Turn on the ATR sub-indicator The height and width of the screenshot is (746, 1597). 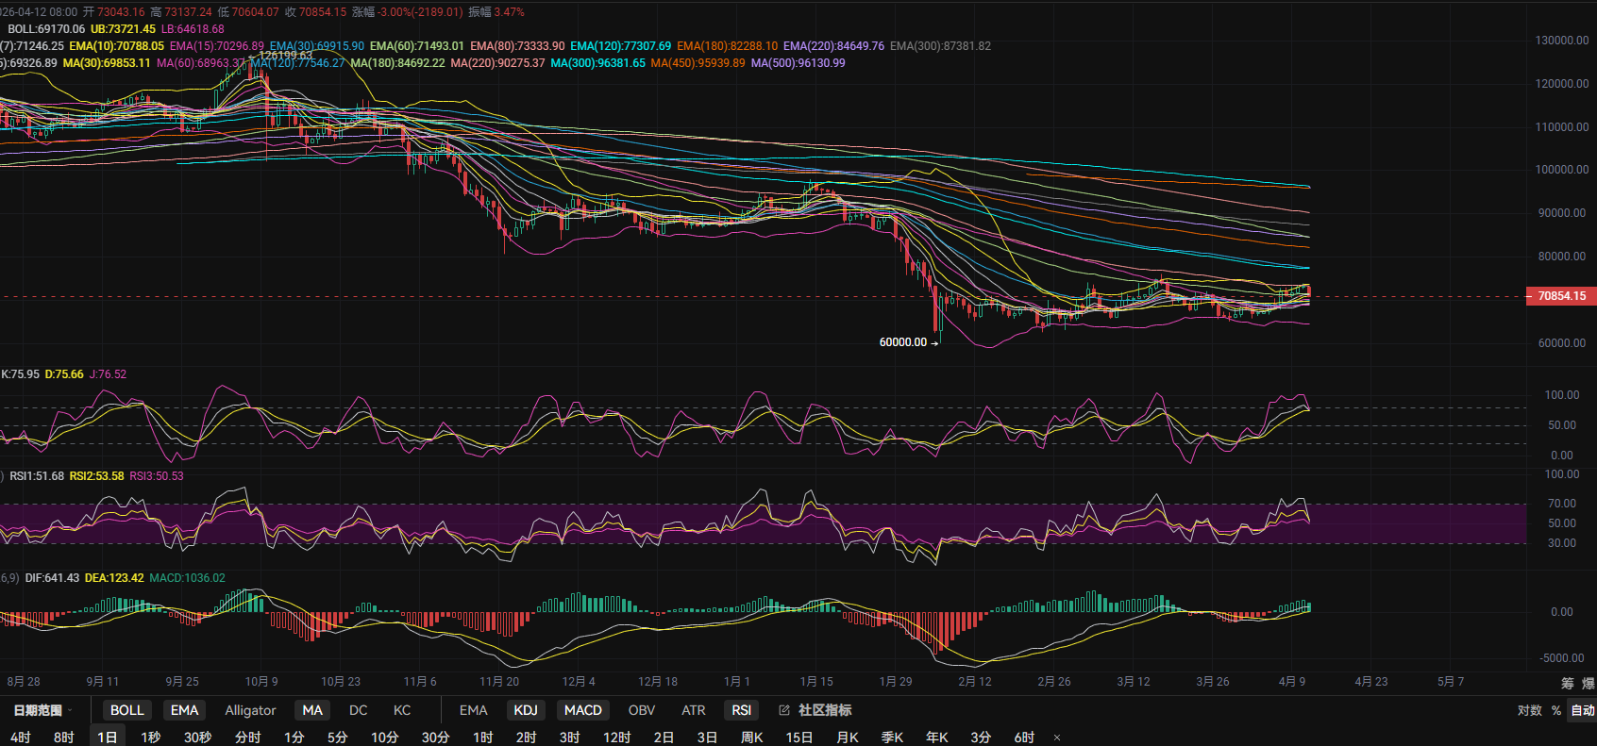coord(693,710)
